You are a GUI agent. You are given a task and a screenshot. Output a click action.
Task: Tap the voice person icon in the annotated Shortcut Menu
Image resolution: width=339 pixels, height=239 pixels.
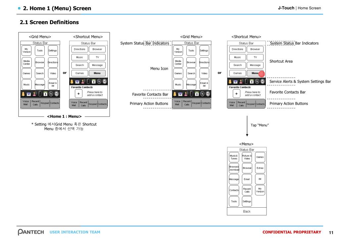241,82
